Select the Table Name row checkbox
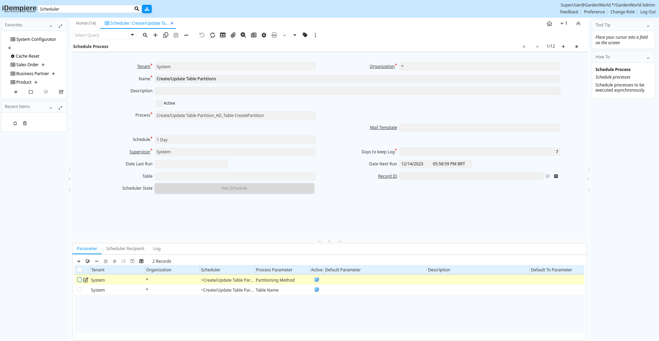Screen dimensions: 659x341 click(80, 290)
